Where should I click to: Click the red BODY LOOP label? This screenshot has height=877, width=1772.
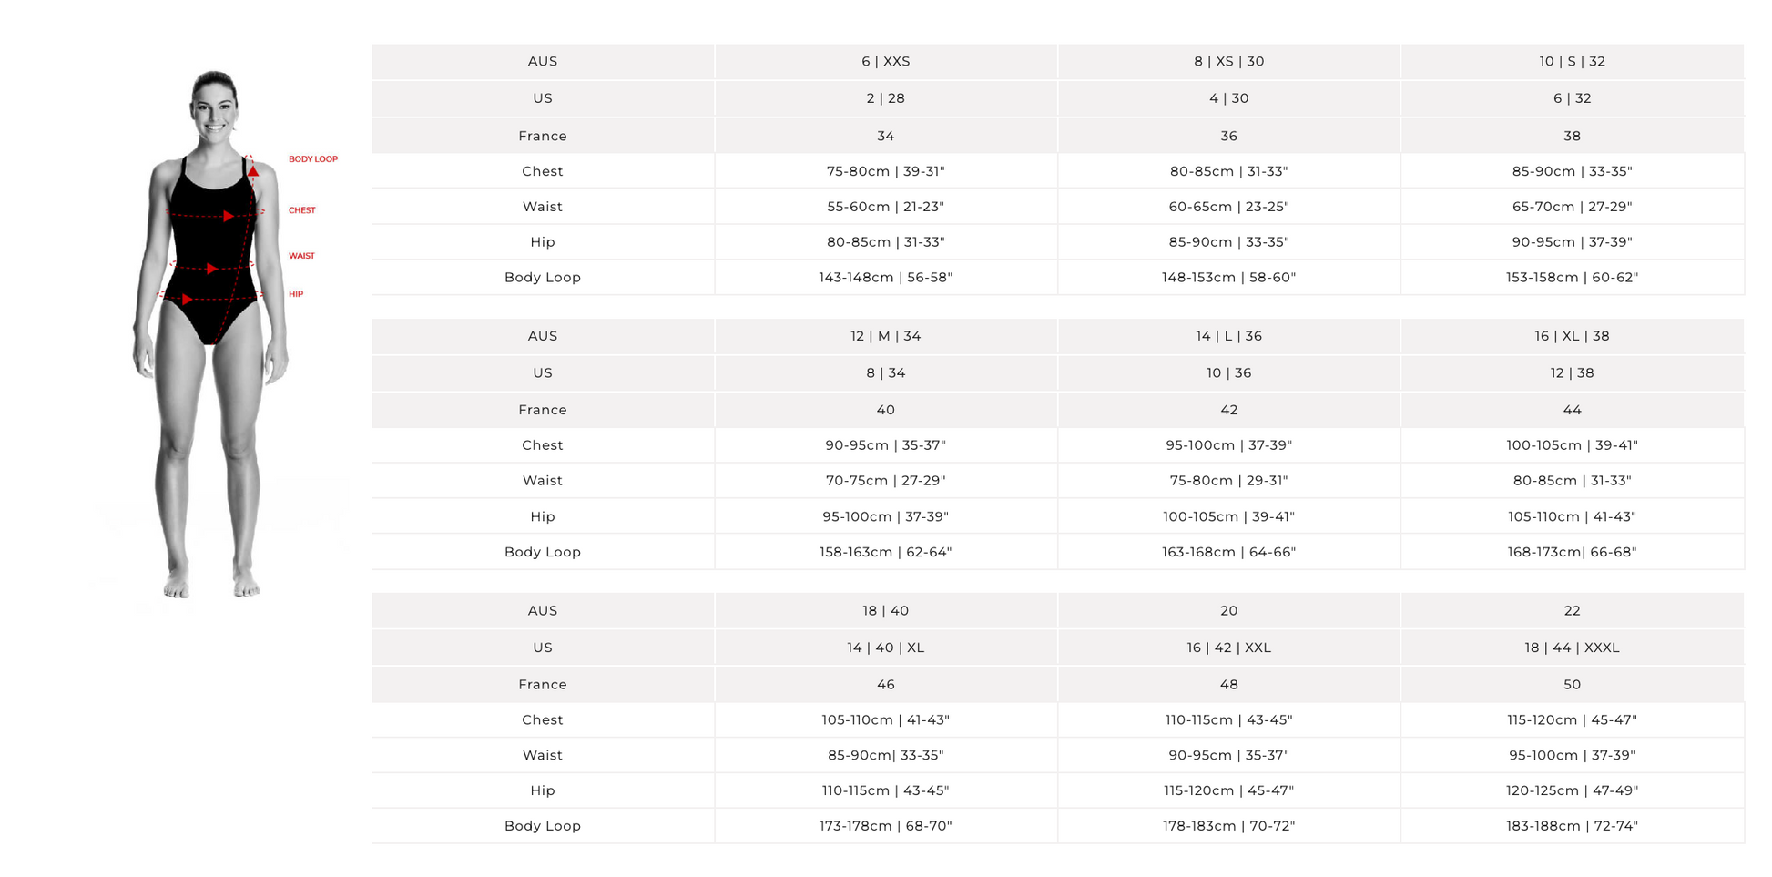coord(312,159)
